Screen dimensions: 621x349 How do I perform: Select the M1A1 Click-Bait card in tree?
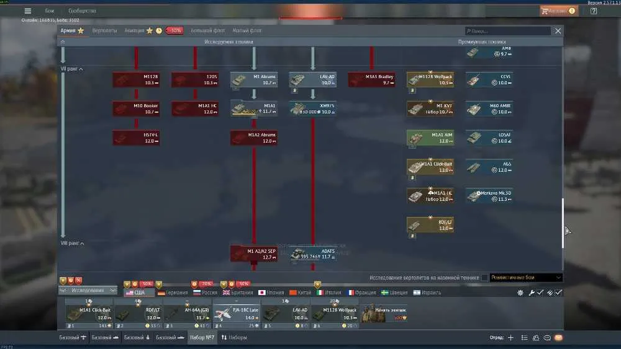[x=430, y=167]
